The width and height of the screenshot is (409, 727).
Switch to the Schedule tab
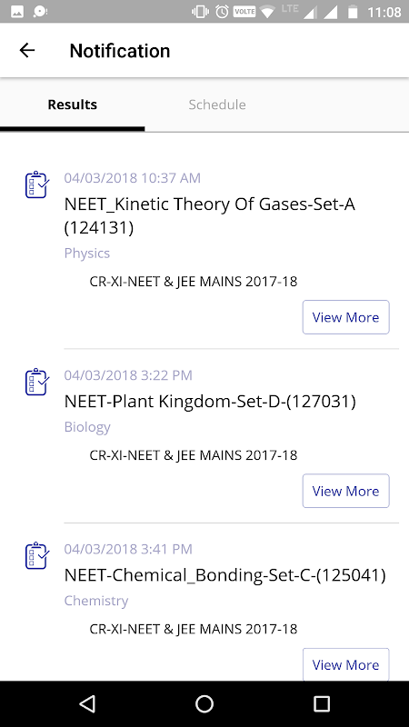tap(217, 105)
